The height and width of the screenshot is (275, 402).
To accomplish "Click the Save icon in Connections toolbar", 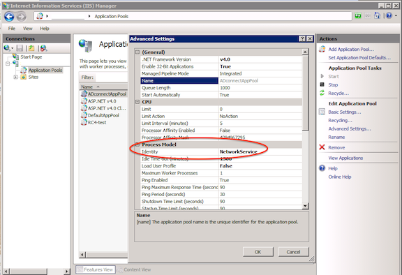I will (20, 48).
